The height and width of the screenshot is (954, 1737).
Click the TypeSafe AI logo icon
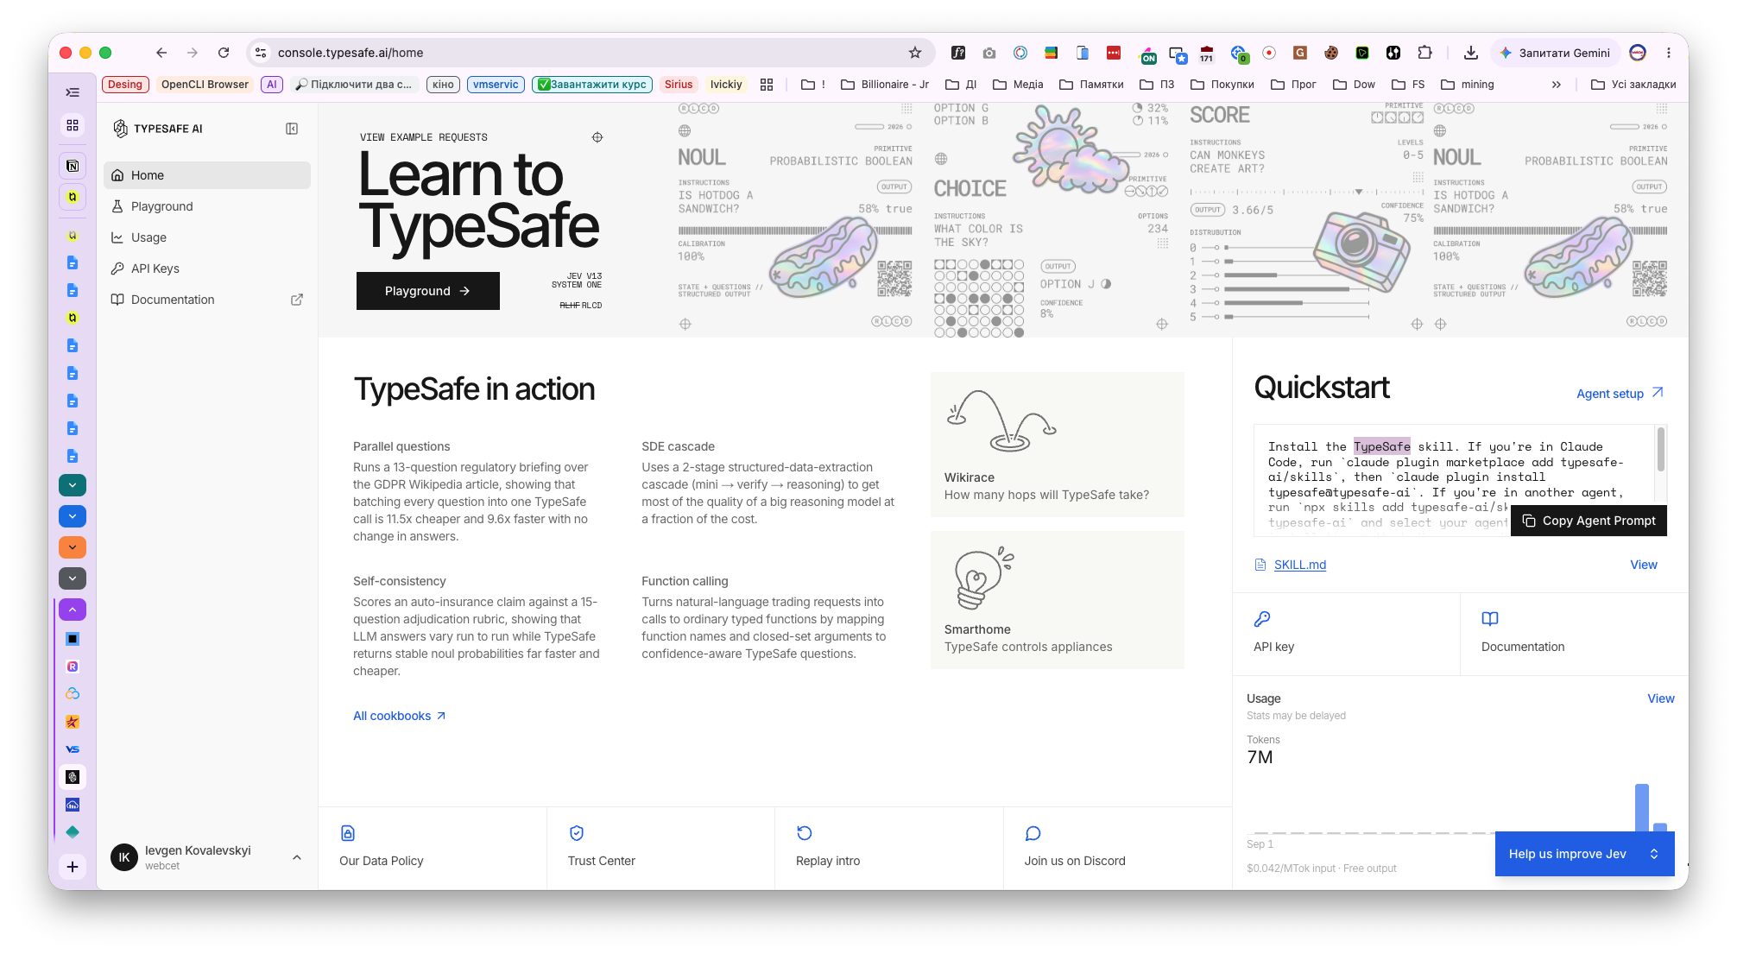click(120, 129)
